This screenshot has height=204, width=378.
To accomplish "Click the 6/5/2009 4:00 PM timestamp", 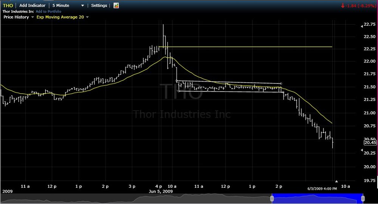I will 322,189.
